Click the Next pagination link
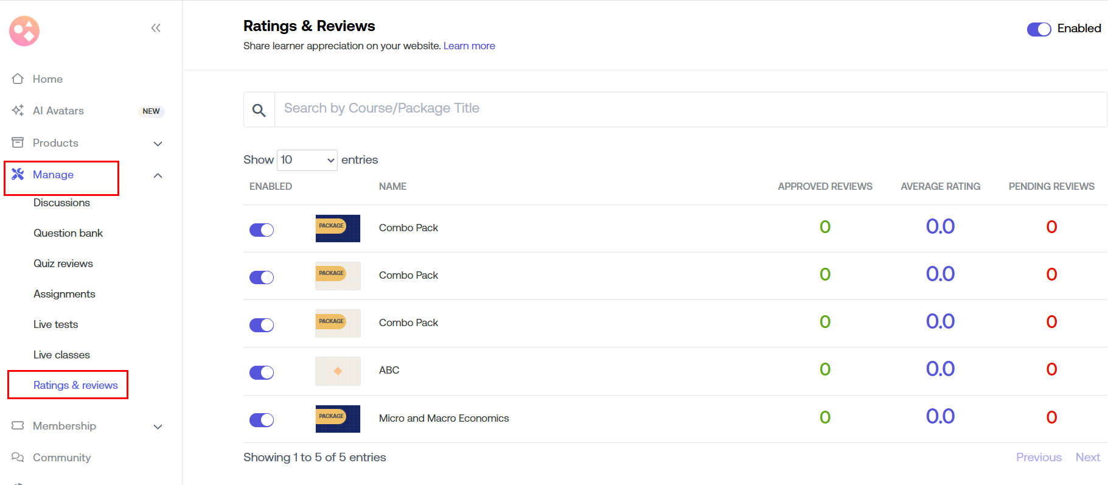Viewport: 1108px width, 485px height. pyautogui.click(x=1087, y=458)
